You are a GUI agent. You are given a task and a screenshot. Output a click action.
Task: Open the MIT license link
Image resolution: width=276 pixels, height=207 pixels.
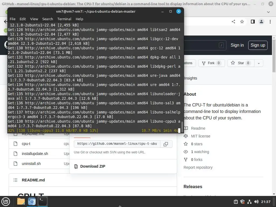(201, 136)
